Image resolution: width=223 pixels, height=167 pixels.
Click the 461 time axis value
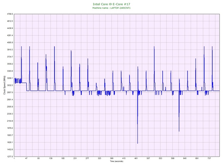pos(136,158)
